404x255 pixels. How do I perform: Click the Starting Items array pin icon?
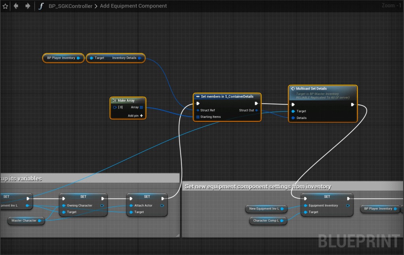coord(198,117)
